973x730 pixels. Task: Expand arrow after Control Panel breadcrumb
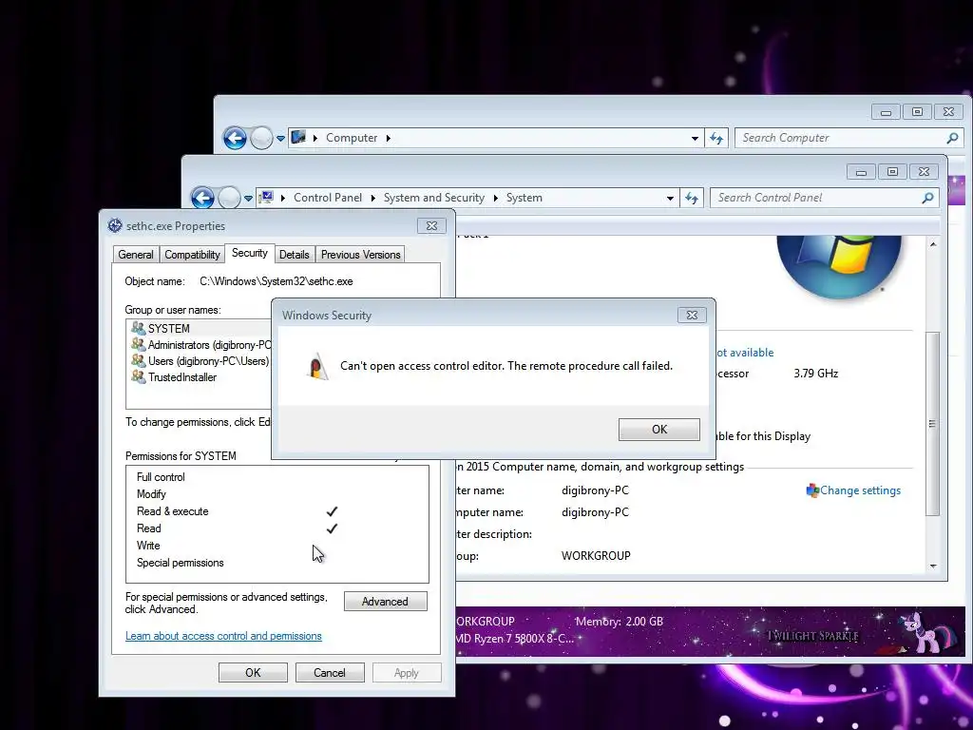pyautogui.click(x=372, y=198)
